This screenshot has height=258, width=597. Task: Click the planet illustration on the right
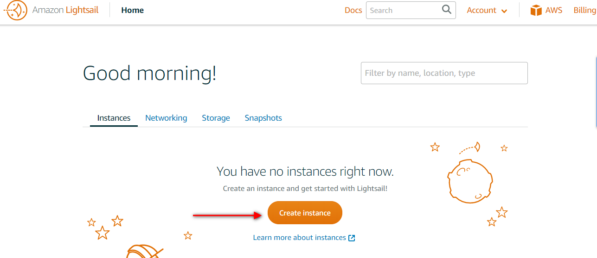(x=469, y=181)
